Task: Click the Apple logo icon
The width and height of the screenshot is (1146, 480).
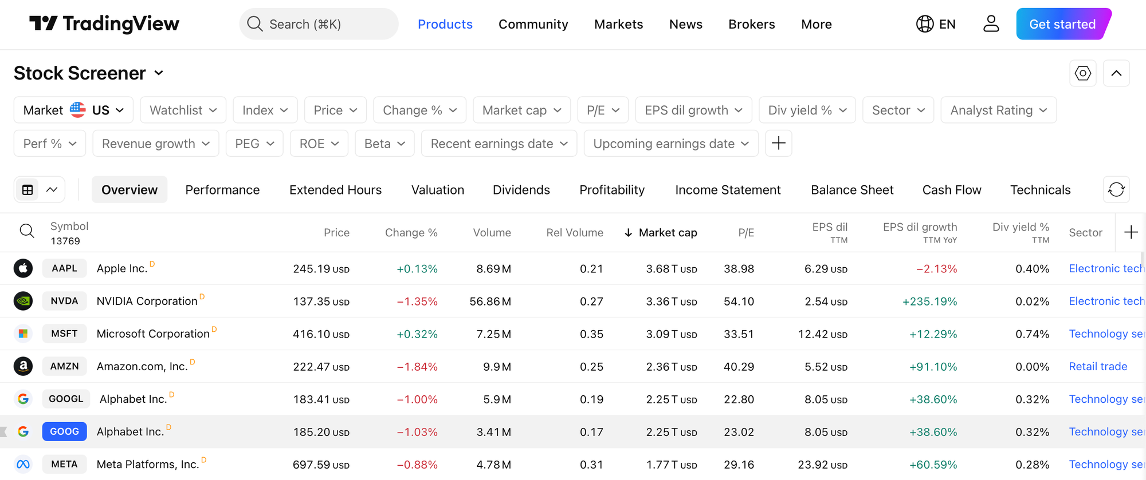Action: click(x=23, y=268)
